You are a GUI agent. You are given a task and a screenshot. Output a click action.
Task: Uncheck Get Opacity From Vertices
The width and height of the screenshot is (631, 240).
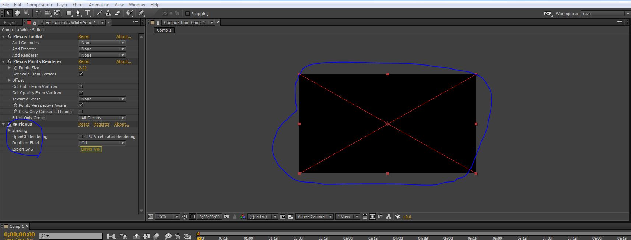pos(81,93)
